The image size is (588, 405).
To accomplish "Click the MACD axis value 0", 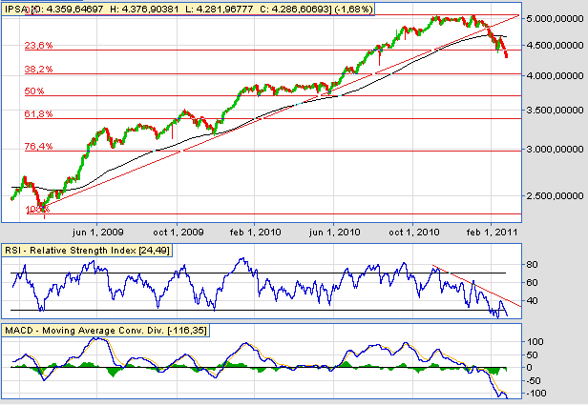I will pos(529,368).
